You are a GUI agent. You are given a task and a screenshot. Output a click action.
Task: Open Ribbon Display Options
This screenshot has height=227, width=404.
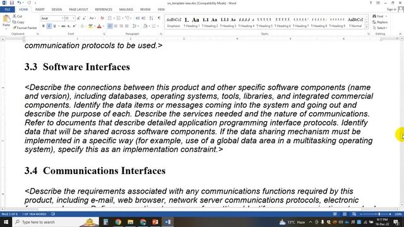(x=378, y=3)
